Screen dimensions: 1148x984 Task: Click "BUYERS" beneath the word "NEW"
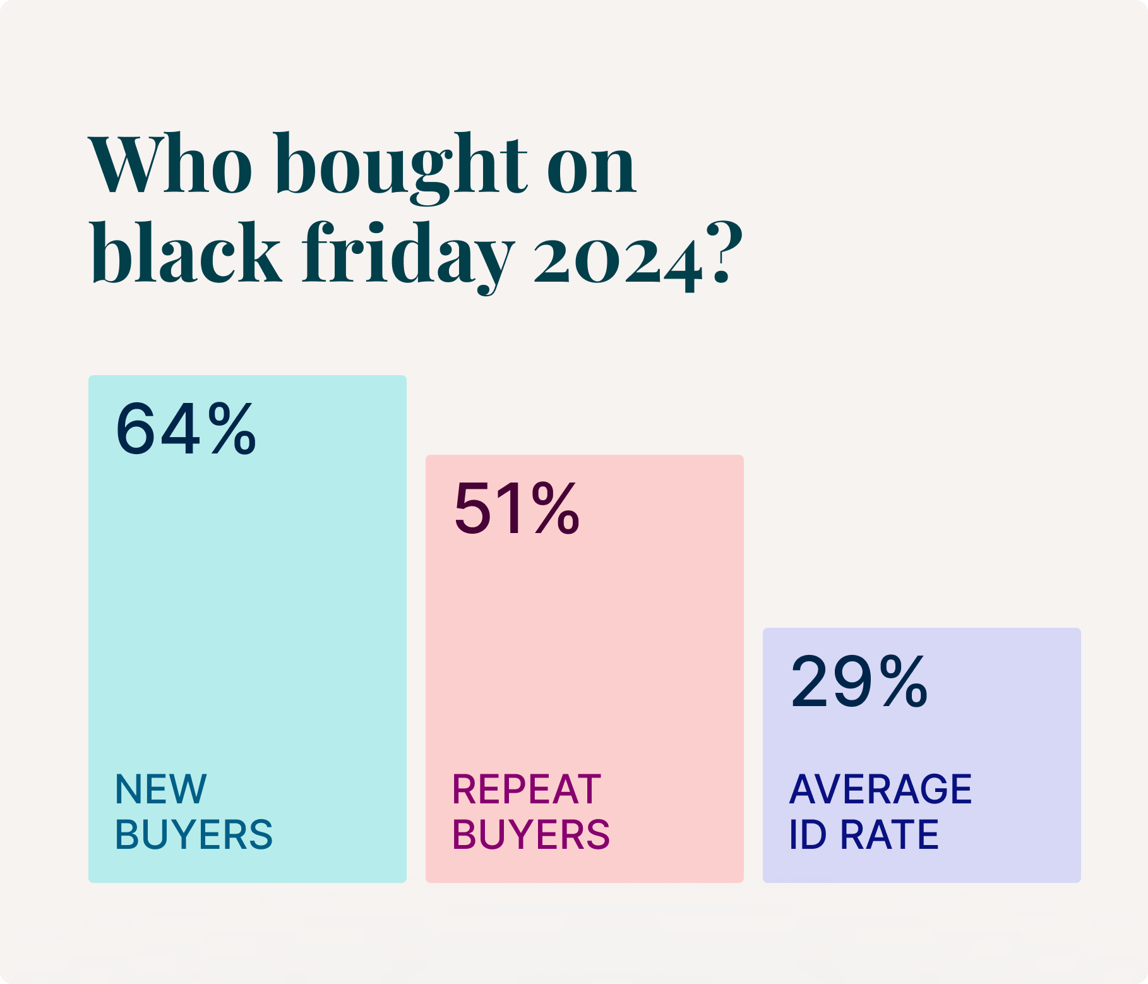[x=193, y=834]
